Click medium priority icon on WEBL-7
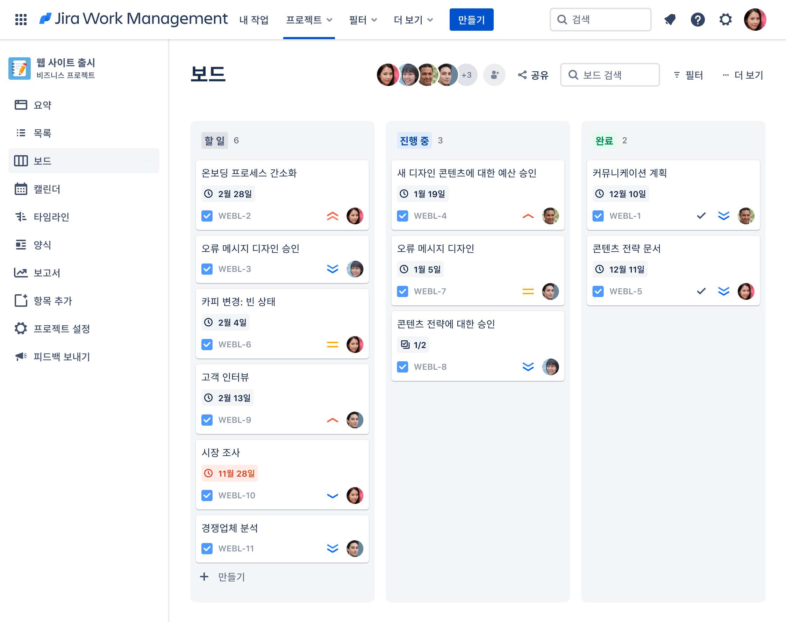 pos(528,291)
